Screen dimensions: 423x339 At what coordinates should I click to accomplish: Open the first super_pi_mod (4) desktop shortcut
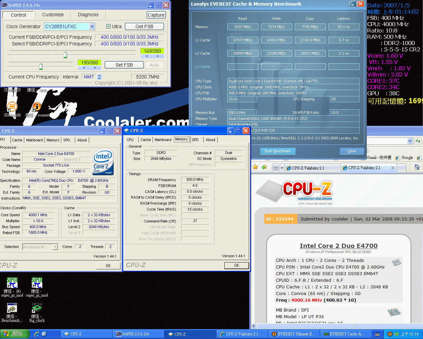click(x=12, y=283)
